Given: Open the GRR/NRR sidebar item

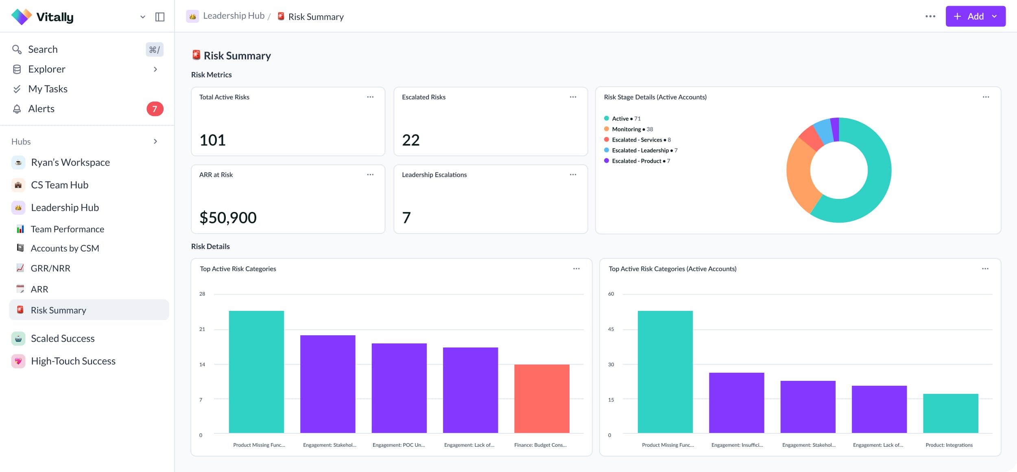Looking at the screenshot, I should [50, 268].
